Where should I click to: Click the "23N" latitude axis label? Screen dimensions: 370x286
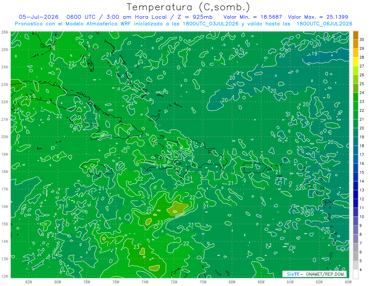pos(4,84)
